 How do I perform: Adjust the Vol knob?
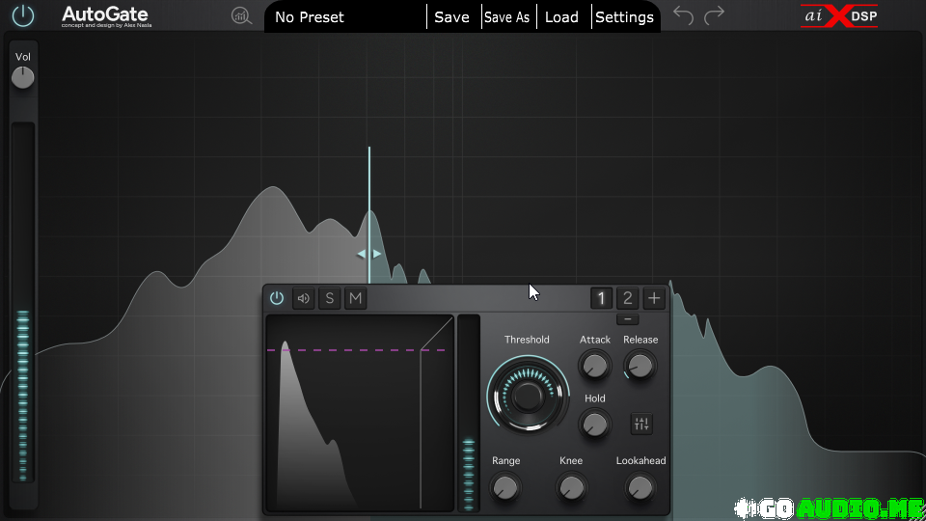click(22, 77)
